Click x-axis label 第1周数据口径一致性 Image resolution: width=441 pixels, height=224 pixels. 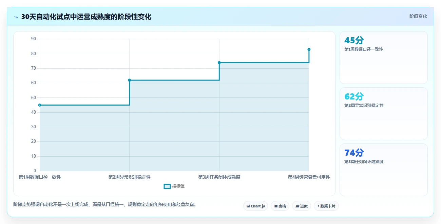40,177
